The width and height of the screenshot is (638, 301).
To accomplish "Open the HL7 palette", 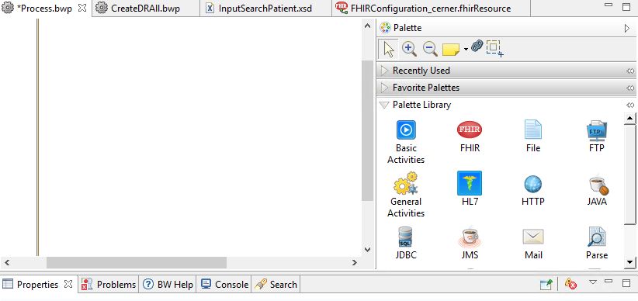I will click(470, 189).
